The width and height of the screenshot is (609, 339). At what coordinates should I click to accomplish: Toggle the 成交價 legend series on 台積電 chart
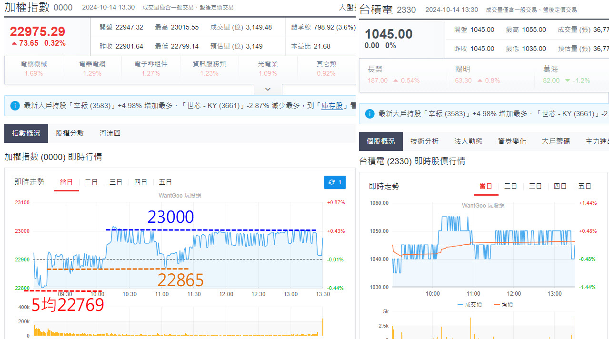point(469,304)
